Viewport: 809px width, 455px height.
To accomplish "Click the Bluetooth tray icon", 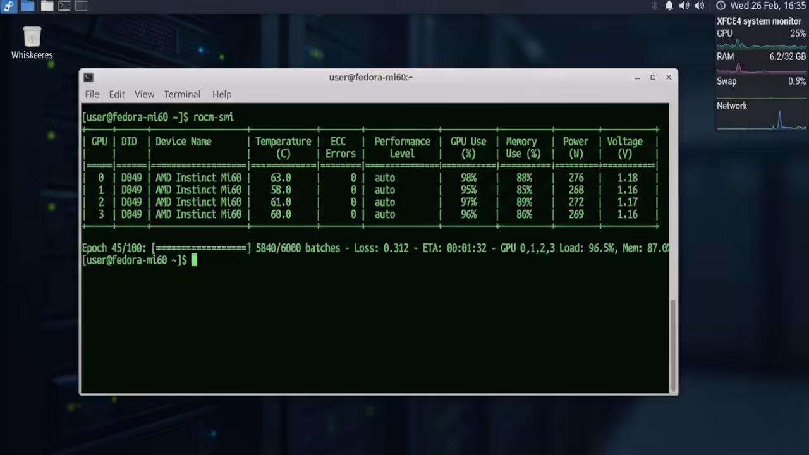I will pos(654,6).
